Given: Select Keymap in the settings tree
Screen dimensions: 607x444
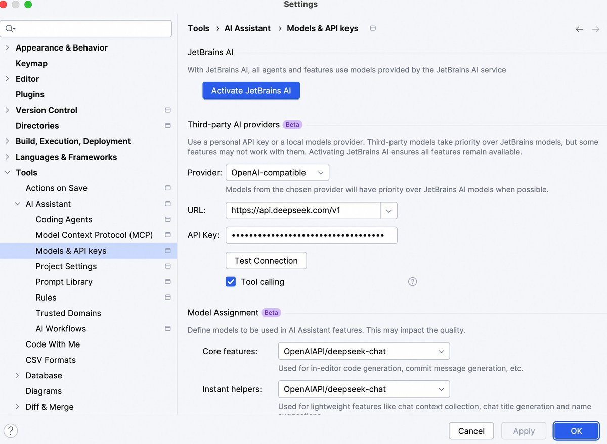Looking at the screenshot, I should (31, 63).
